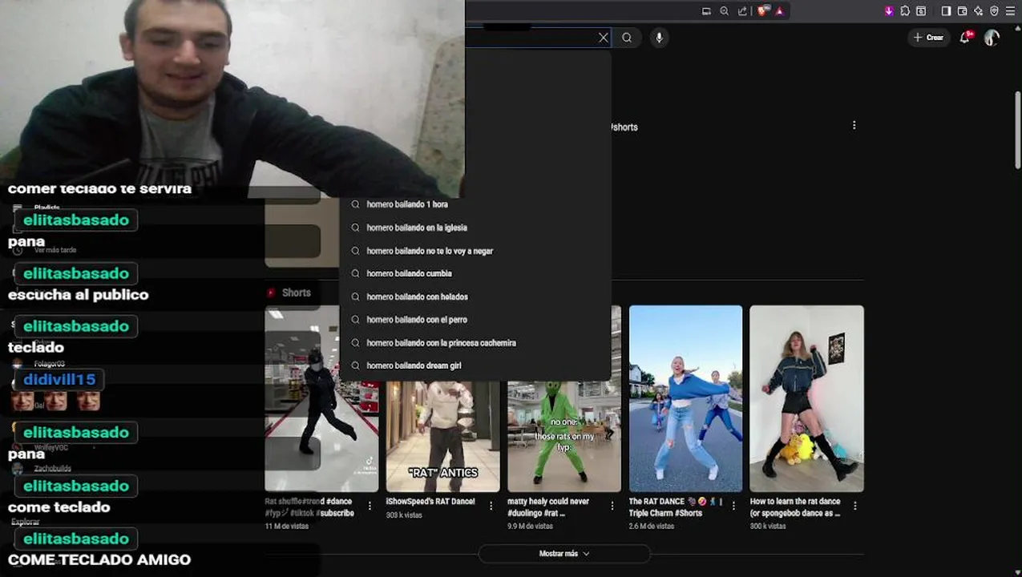This screenshot has width=1022, height=577.
Task: Open three-dot menu for How to learn short
Action: point(855,506)
